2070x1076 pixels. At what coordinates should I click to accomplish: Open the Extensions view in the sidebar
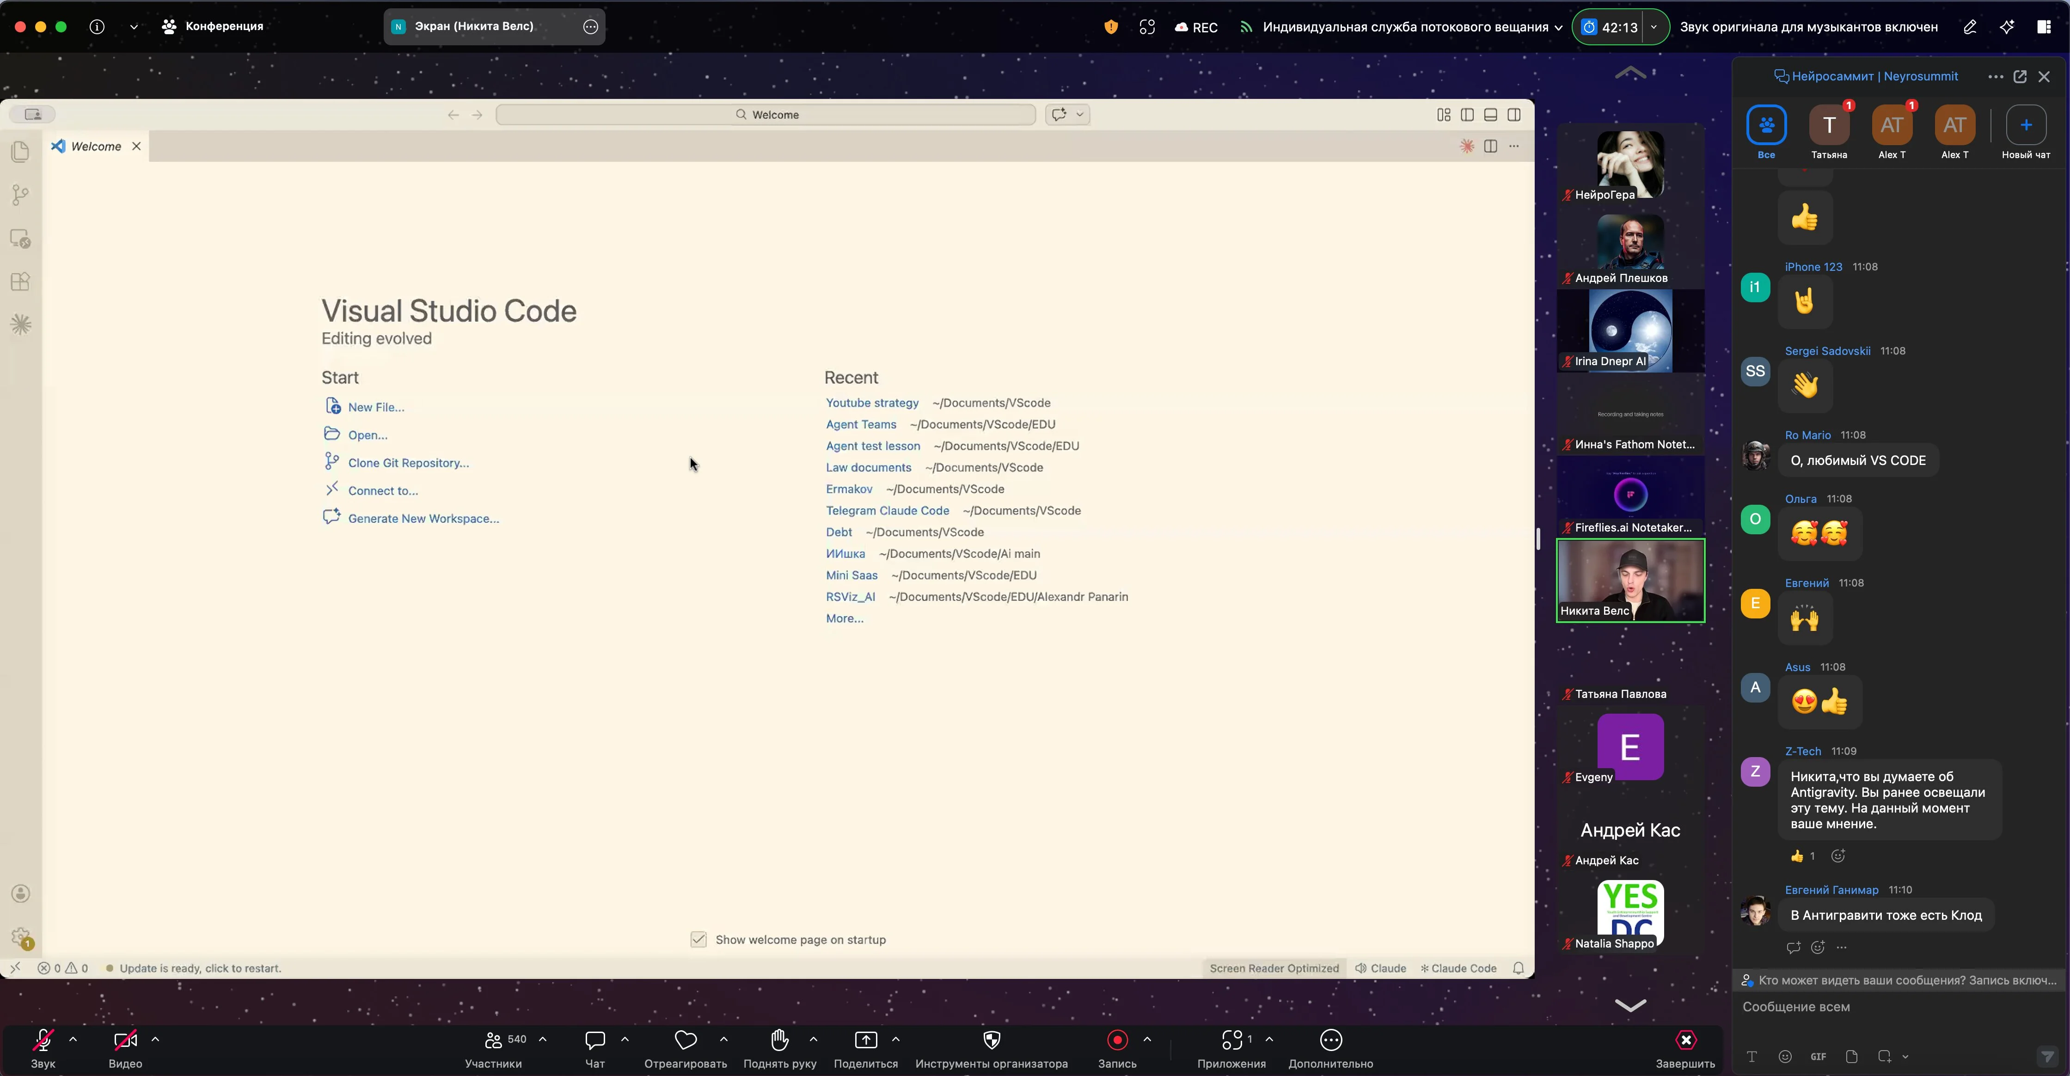coord(21,282)
